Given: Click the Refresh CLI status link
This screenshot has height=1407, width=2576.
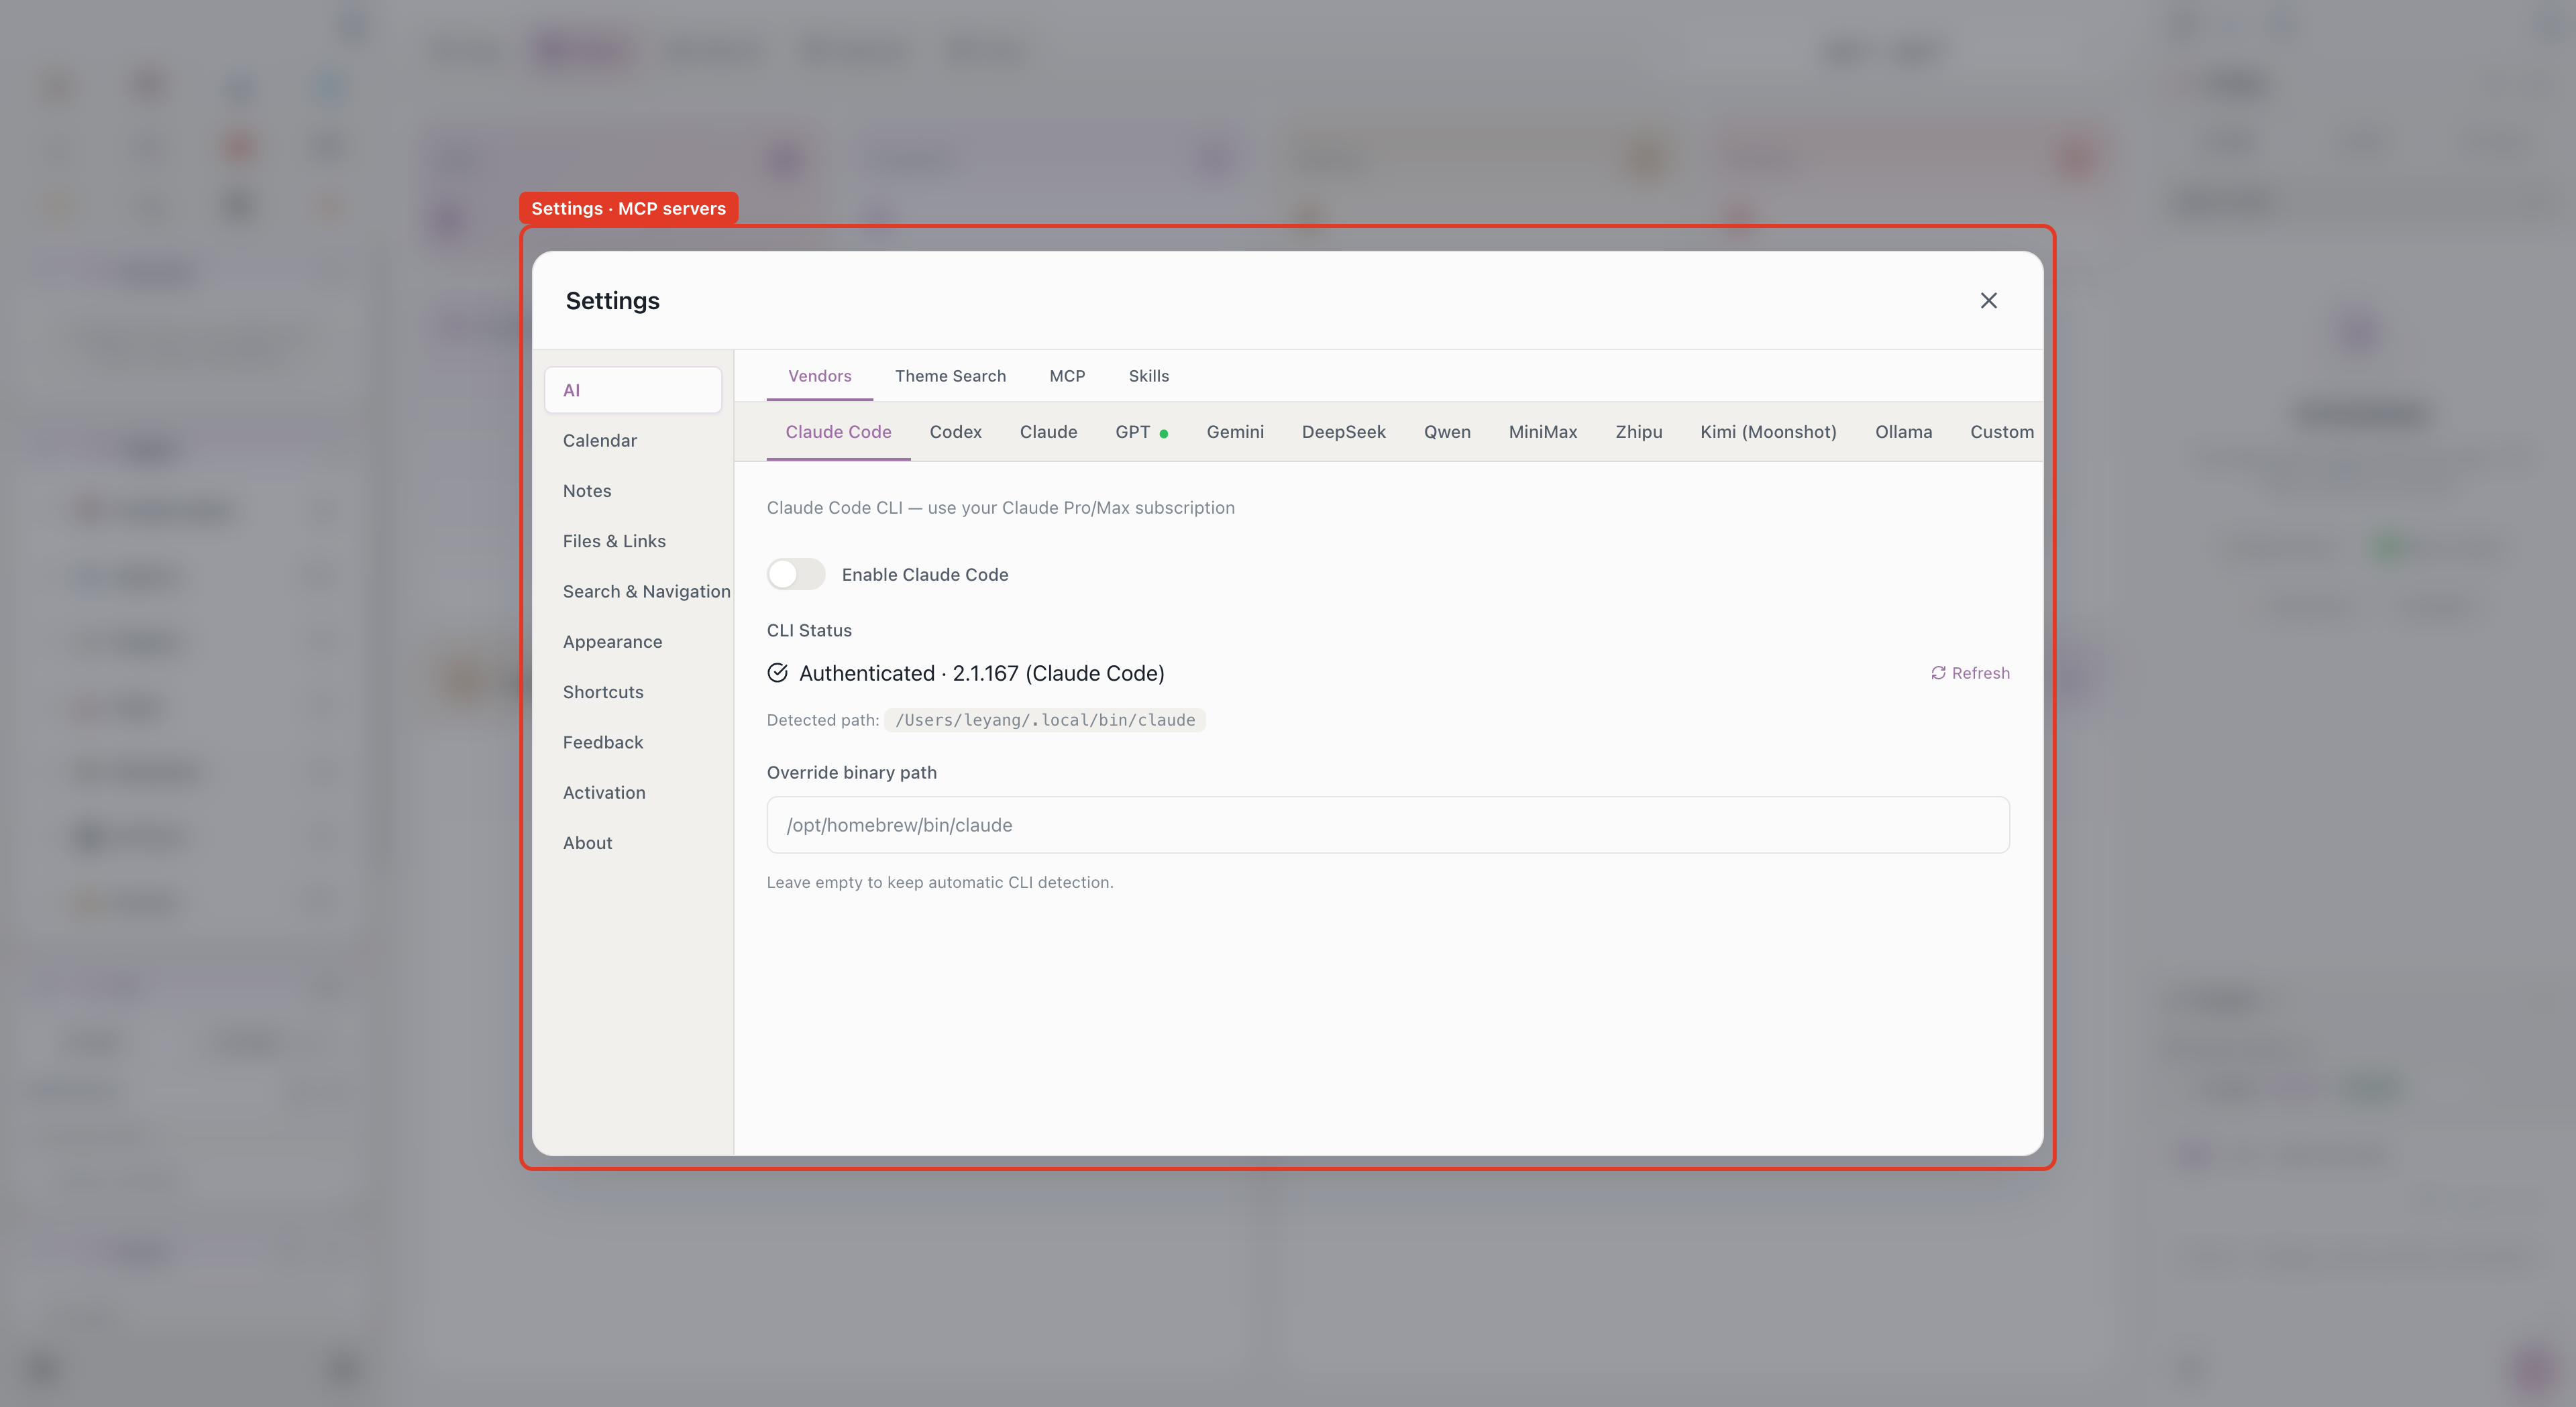Looking at the screenshot, I should (1969, 673).
